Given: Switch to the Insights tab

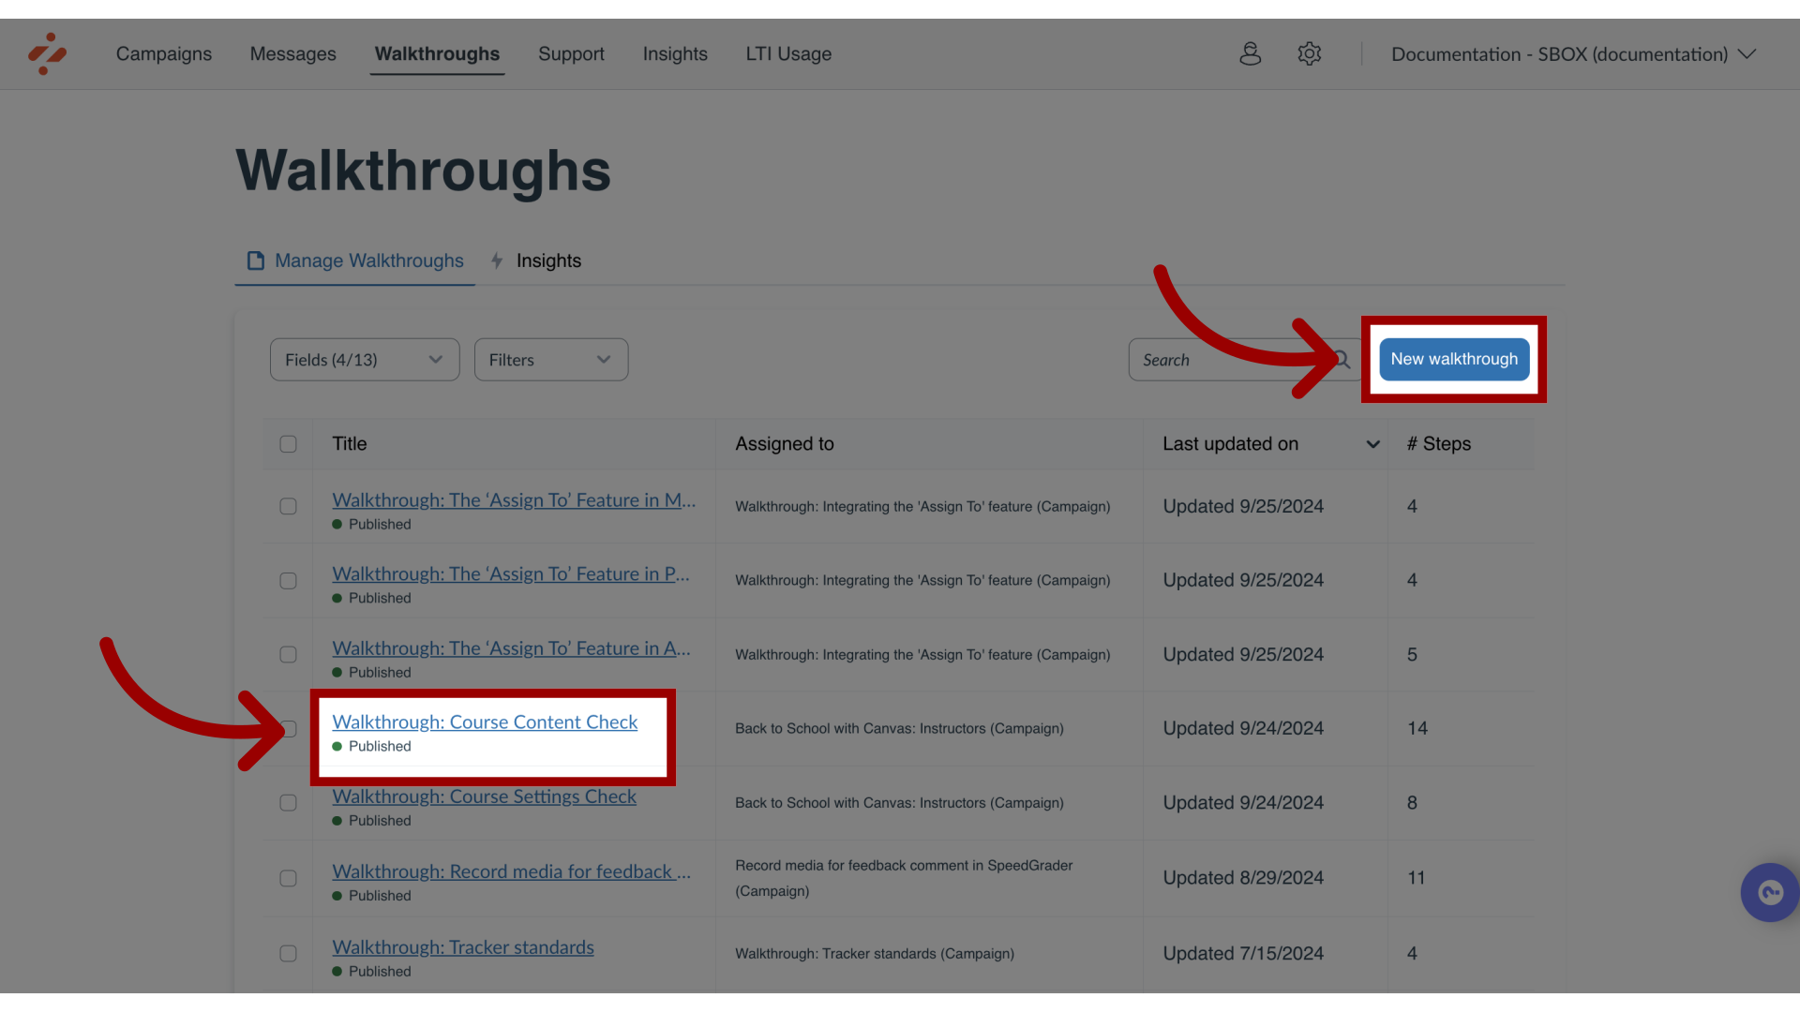Looking at the screenshot, I should point(547,260).
